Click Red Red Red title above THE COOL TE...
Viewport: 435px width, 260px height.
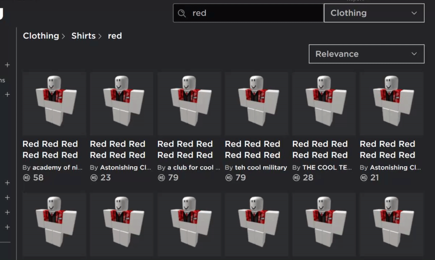point(320,150)
